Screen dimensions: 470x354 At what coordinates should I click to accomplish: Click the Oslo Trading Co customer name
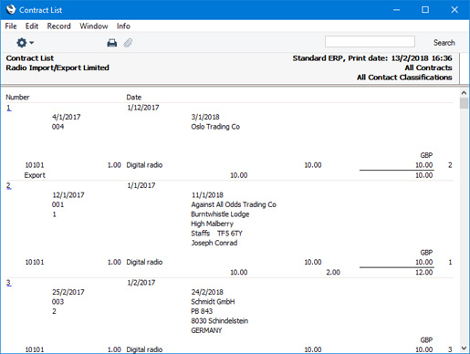coord(215,127)
